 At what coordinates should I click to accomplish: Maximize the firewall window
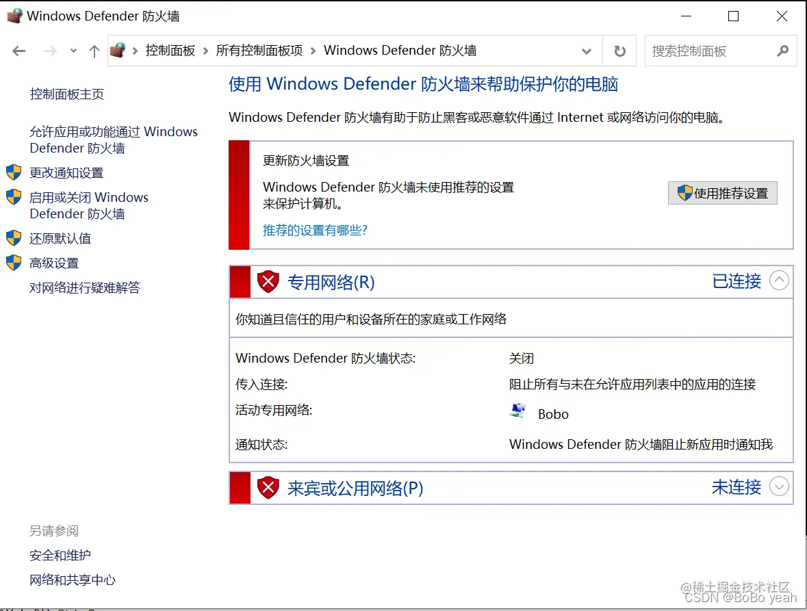(733, 16)
